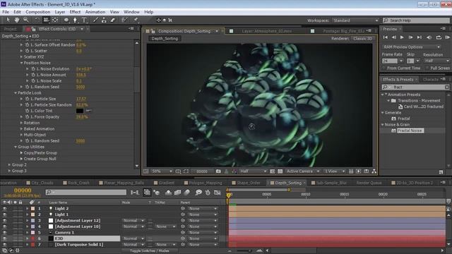
Task: Collapse the Particle Look group
Action: 16,92
